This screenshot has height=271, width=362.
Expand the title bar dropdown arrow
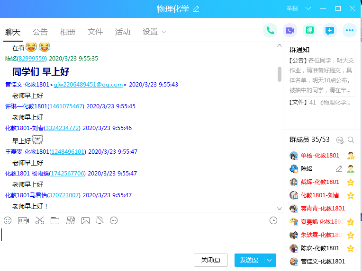[x=308, y=9]
